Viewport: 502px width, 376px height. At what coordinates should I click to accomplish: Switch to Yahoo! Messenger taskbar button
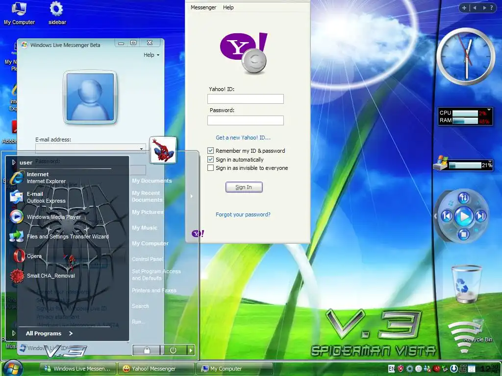click(x=156, y=369)
